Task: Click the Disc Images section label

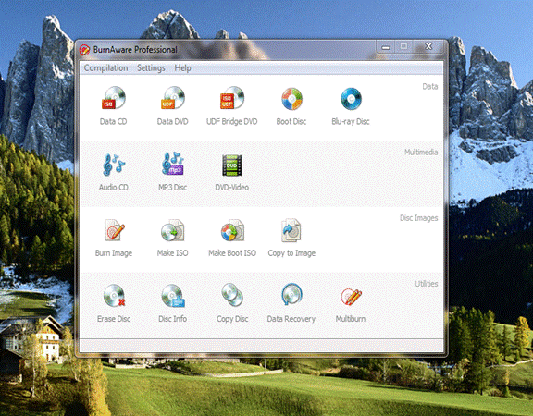Action: click(x=419, y=218)
